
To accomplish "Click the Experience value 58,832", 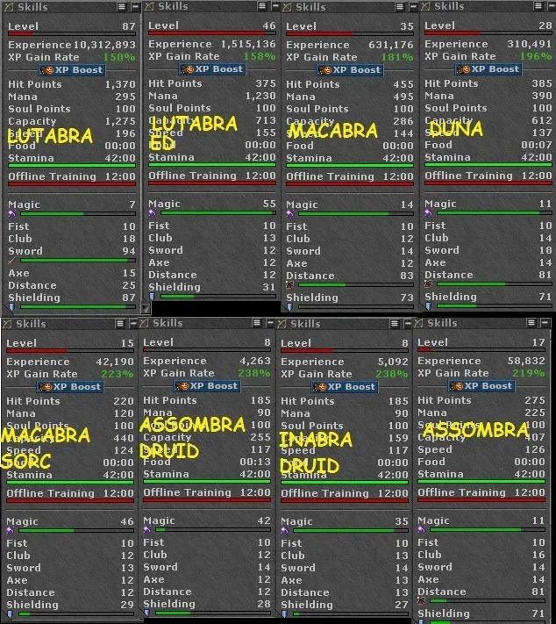I will coord(526,361).
